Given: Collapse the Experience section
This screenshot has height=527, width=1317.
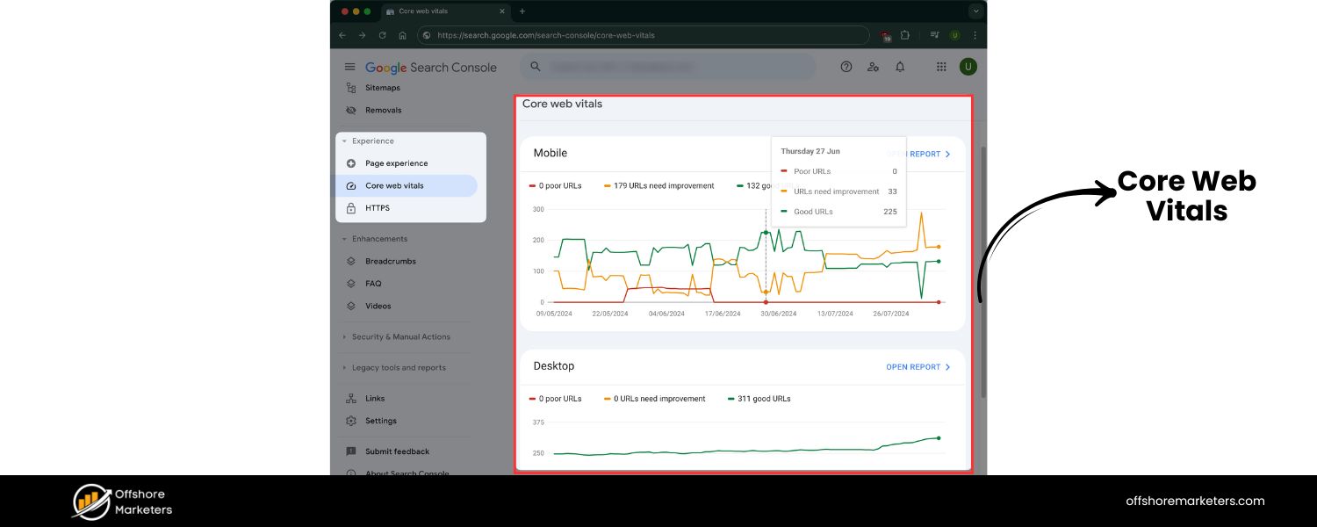Looking at the screenshot, I should pos(372,141).
